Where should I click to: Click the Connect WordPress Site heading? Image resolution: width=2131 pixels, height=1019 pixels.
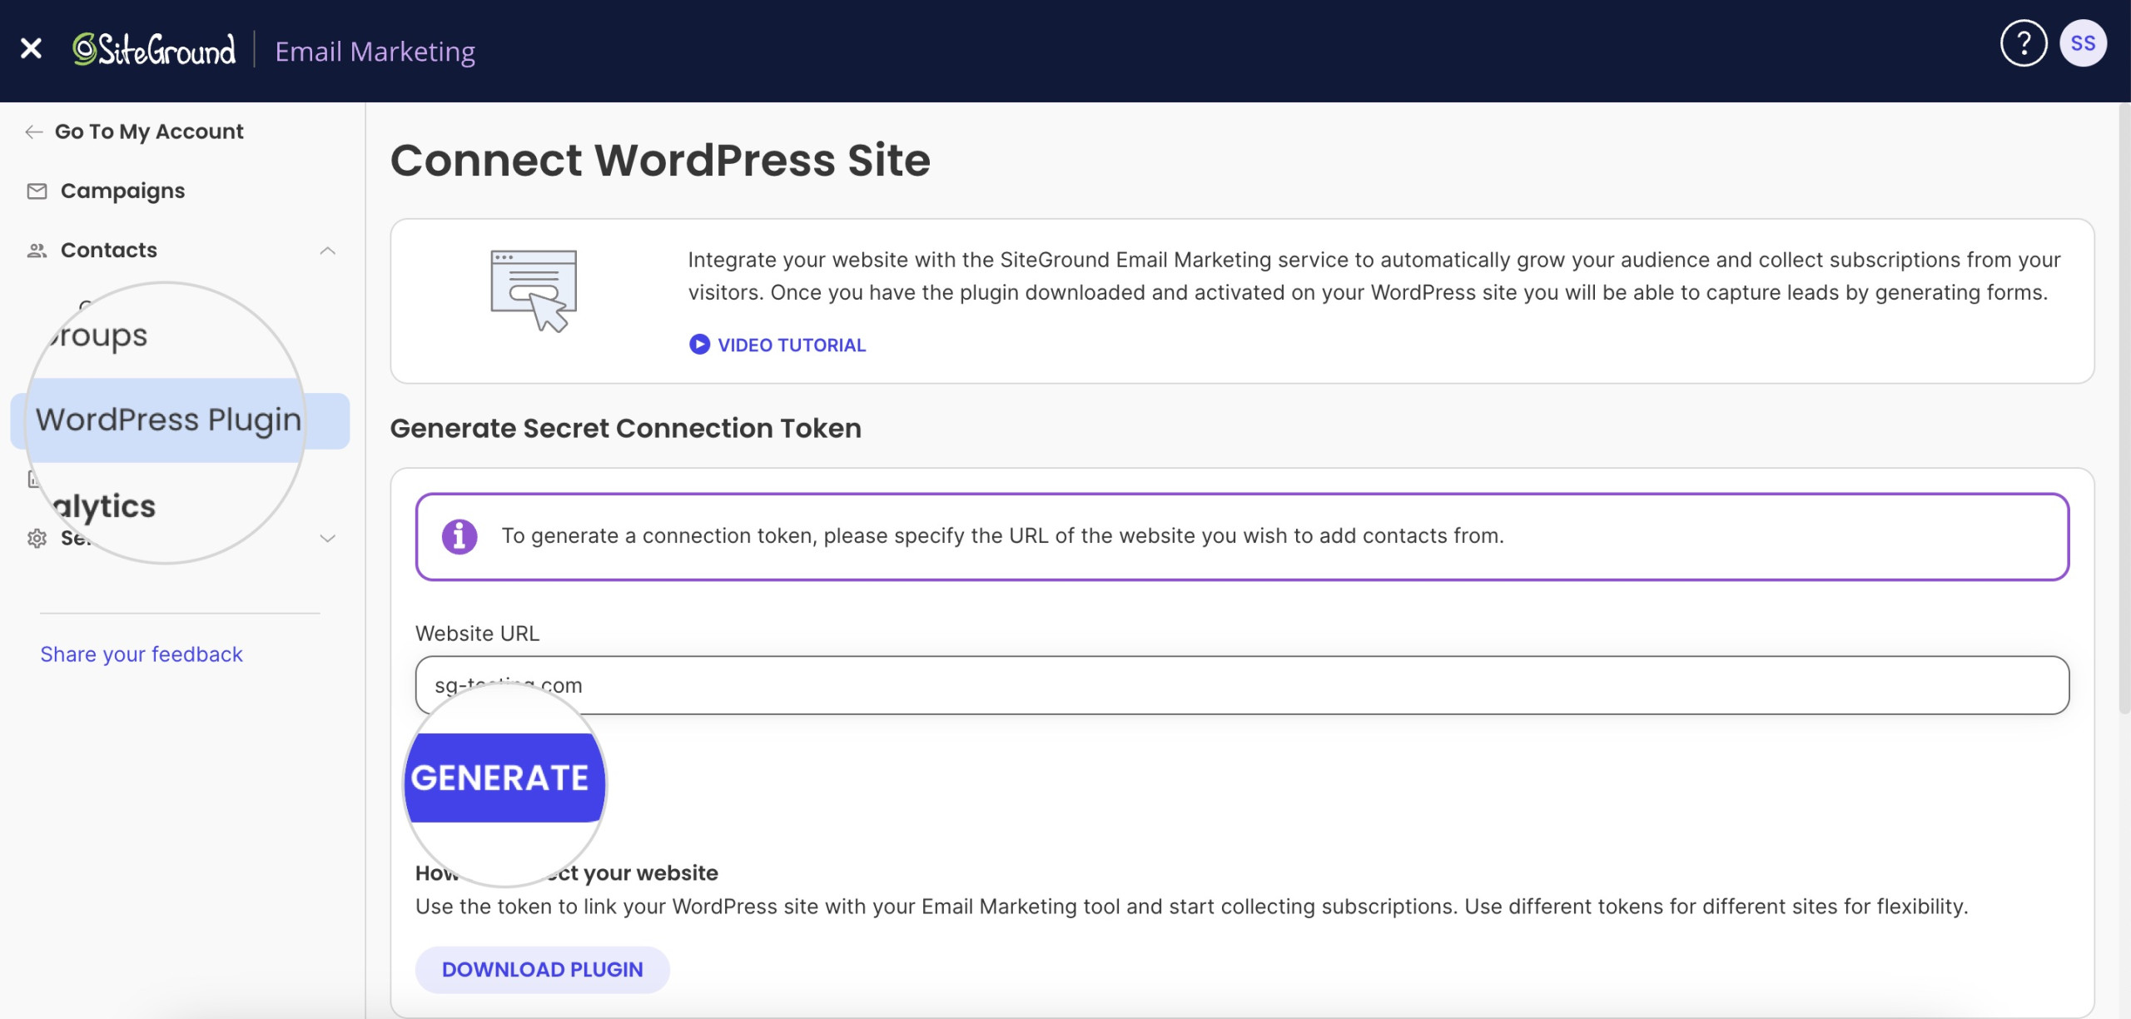coord(660,160)
